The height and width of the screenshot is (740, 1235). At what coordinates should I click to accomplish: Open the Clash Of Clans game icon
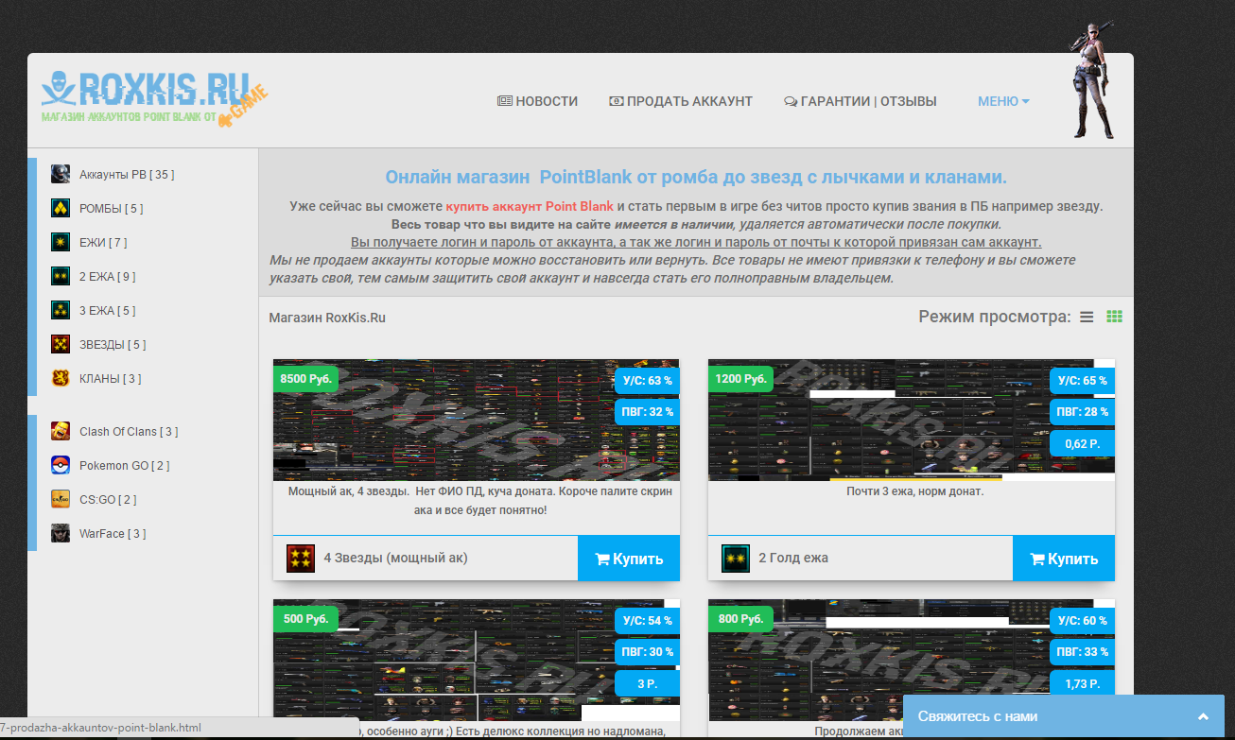61,431
